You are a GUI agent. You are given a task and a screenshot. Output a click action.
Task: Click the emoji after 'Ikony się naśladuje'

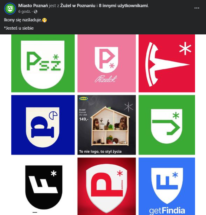pyautogui.click(x=44, y=20)
